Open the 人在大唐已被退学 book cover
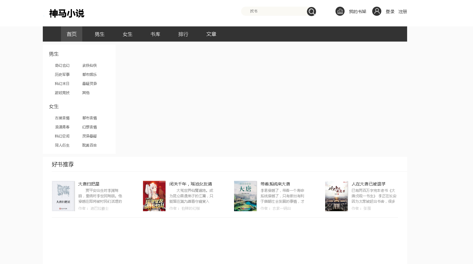Viewport: 473px width, 264px height. (336, 196)
